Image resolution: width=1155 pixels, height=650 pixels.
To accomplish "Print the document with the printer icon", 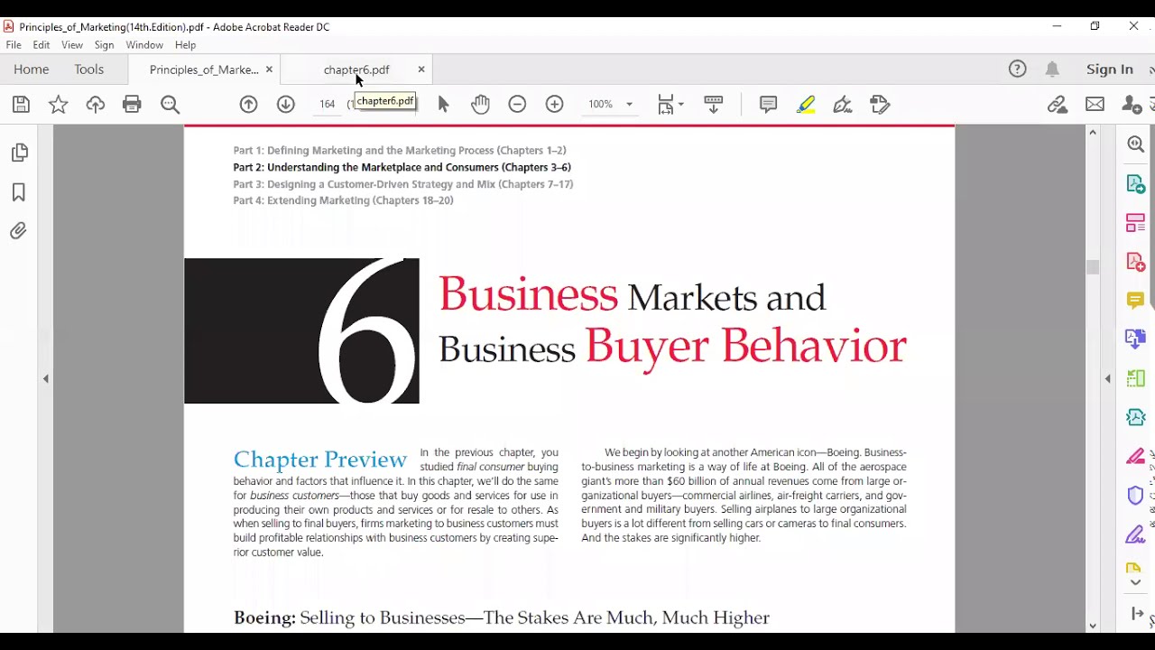I will [133, 105].
